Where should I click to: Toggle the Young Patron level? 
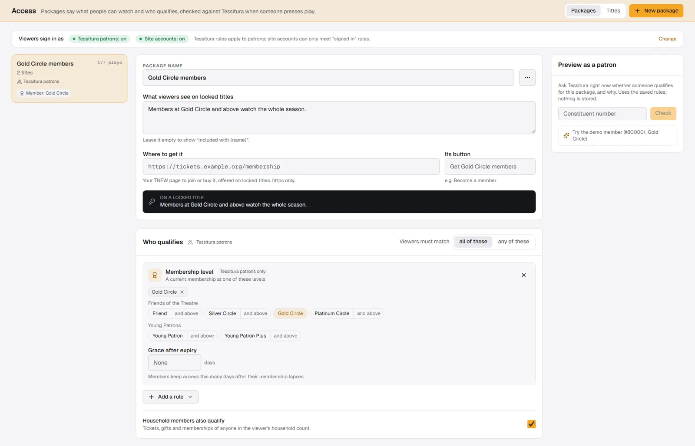[x=168, y=336]
